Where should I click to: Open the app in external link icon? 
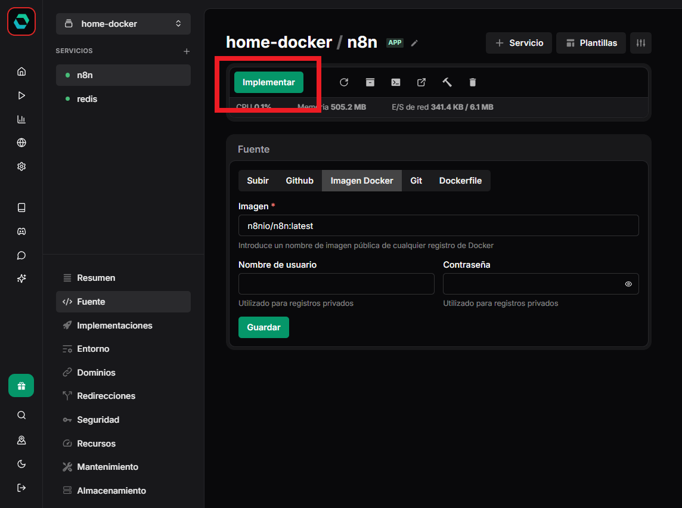pos(421,82)
